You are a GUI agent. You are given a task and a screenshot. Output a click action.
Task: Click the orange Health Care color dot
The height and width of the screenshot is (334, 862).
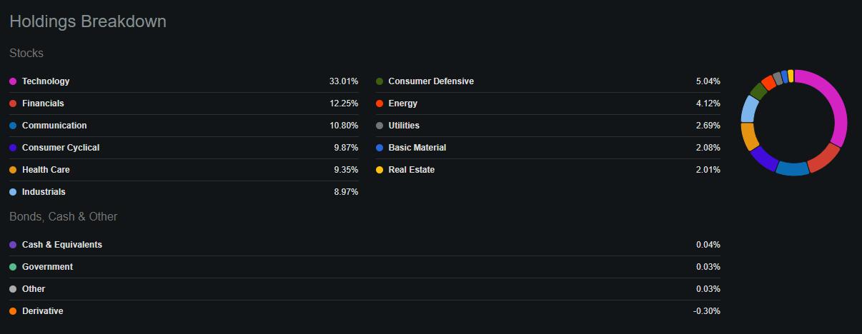(13, 170)
